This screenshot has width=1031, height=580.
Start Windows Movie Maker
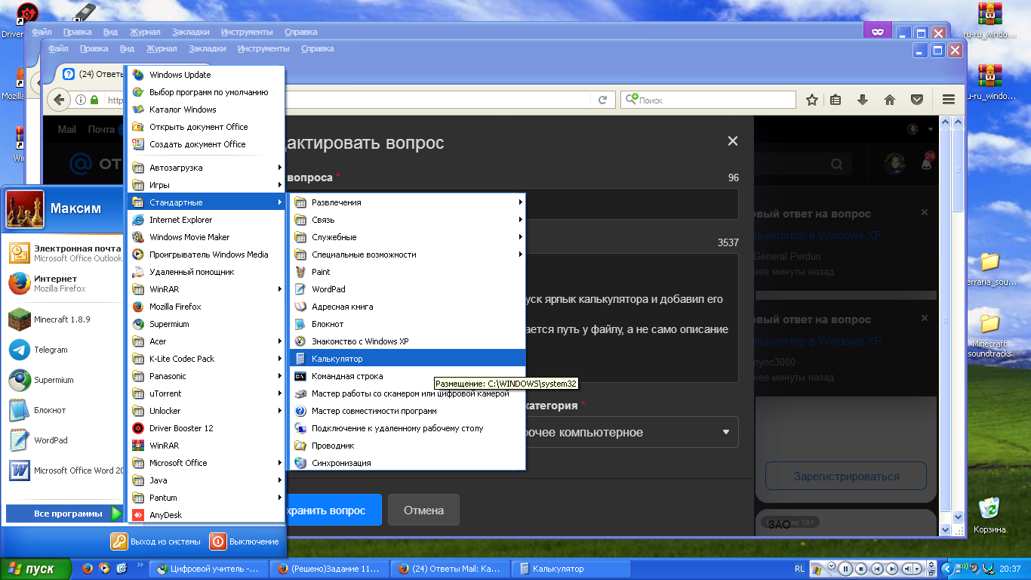click(x=205, y=237)
